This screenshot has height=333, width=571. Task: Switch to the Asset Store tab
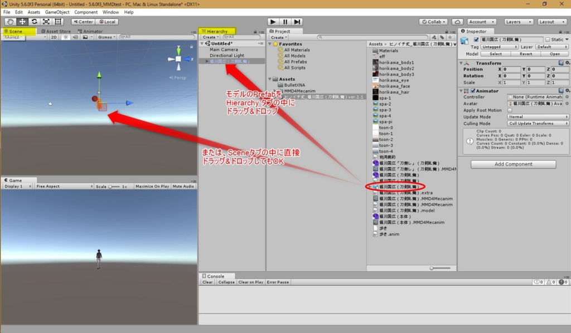[x=56, y=31]
